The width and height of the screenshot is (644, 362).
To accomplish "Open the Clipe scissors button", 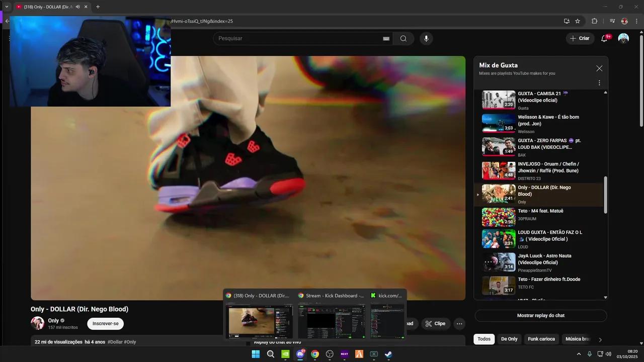I will point(435,324).
